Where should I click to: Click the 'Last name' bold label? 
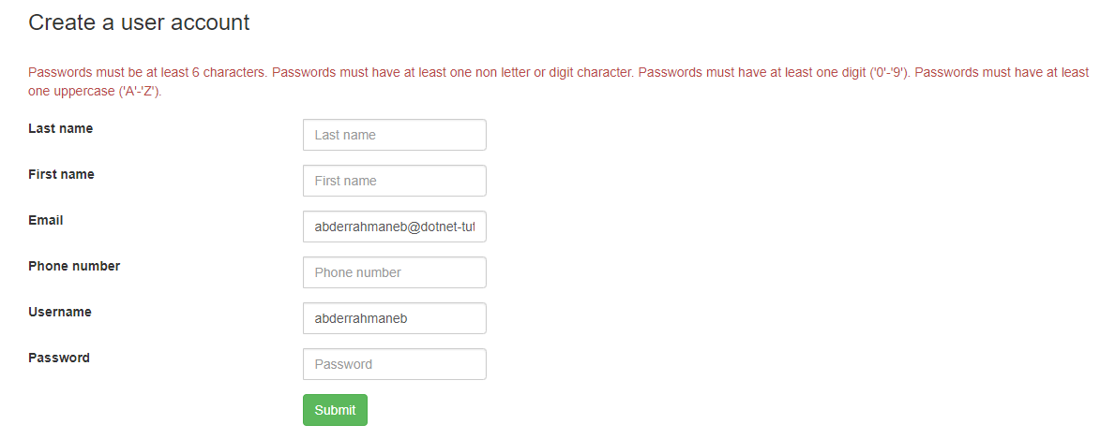[61, 128]
